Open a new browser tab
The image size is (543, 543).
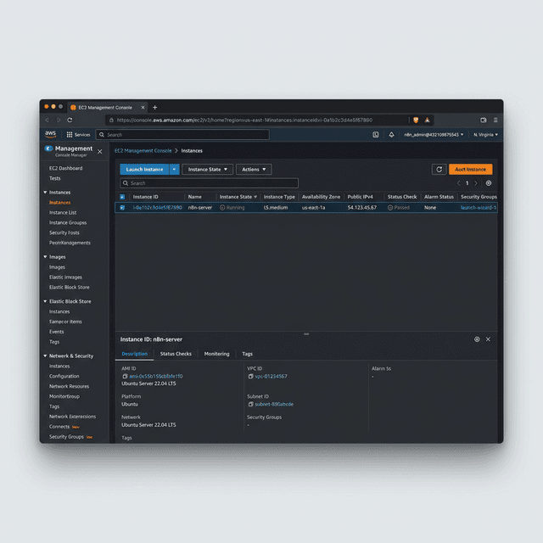click(x=154, y=108)
